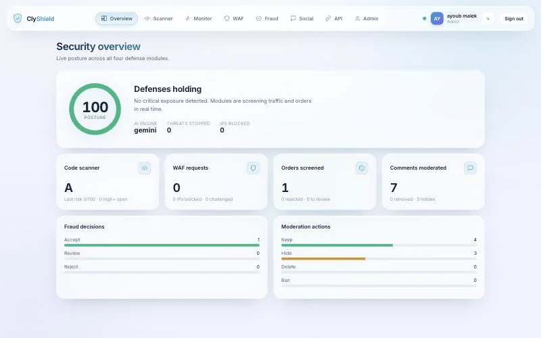Click the WAF requests count 0

point(177,188)
